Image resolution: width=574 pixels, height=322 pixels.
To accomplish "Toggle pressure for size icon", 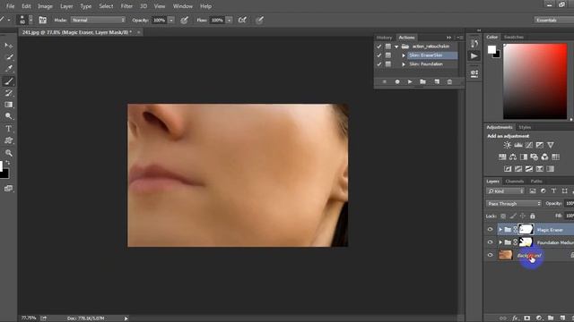I will click(x=259, y=20).
